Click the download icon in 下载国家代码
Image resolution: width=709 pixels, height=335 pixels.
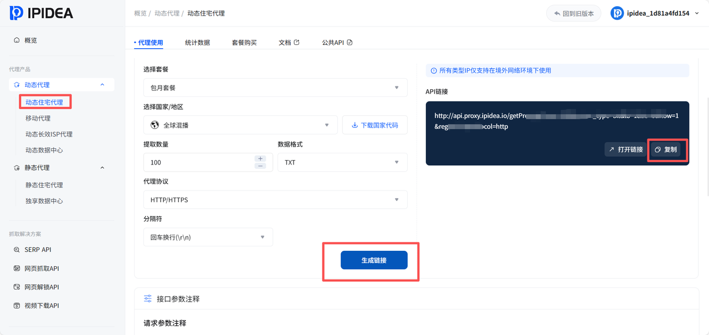[354, 125]
